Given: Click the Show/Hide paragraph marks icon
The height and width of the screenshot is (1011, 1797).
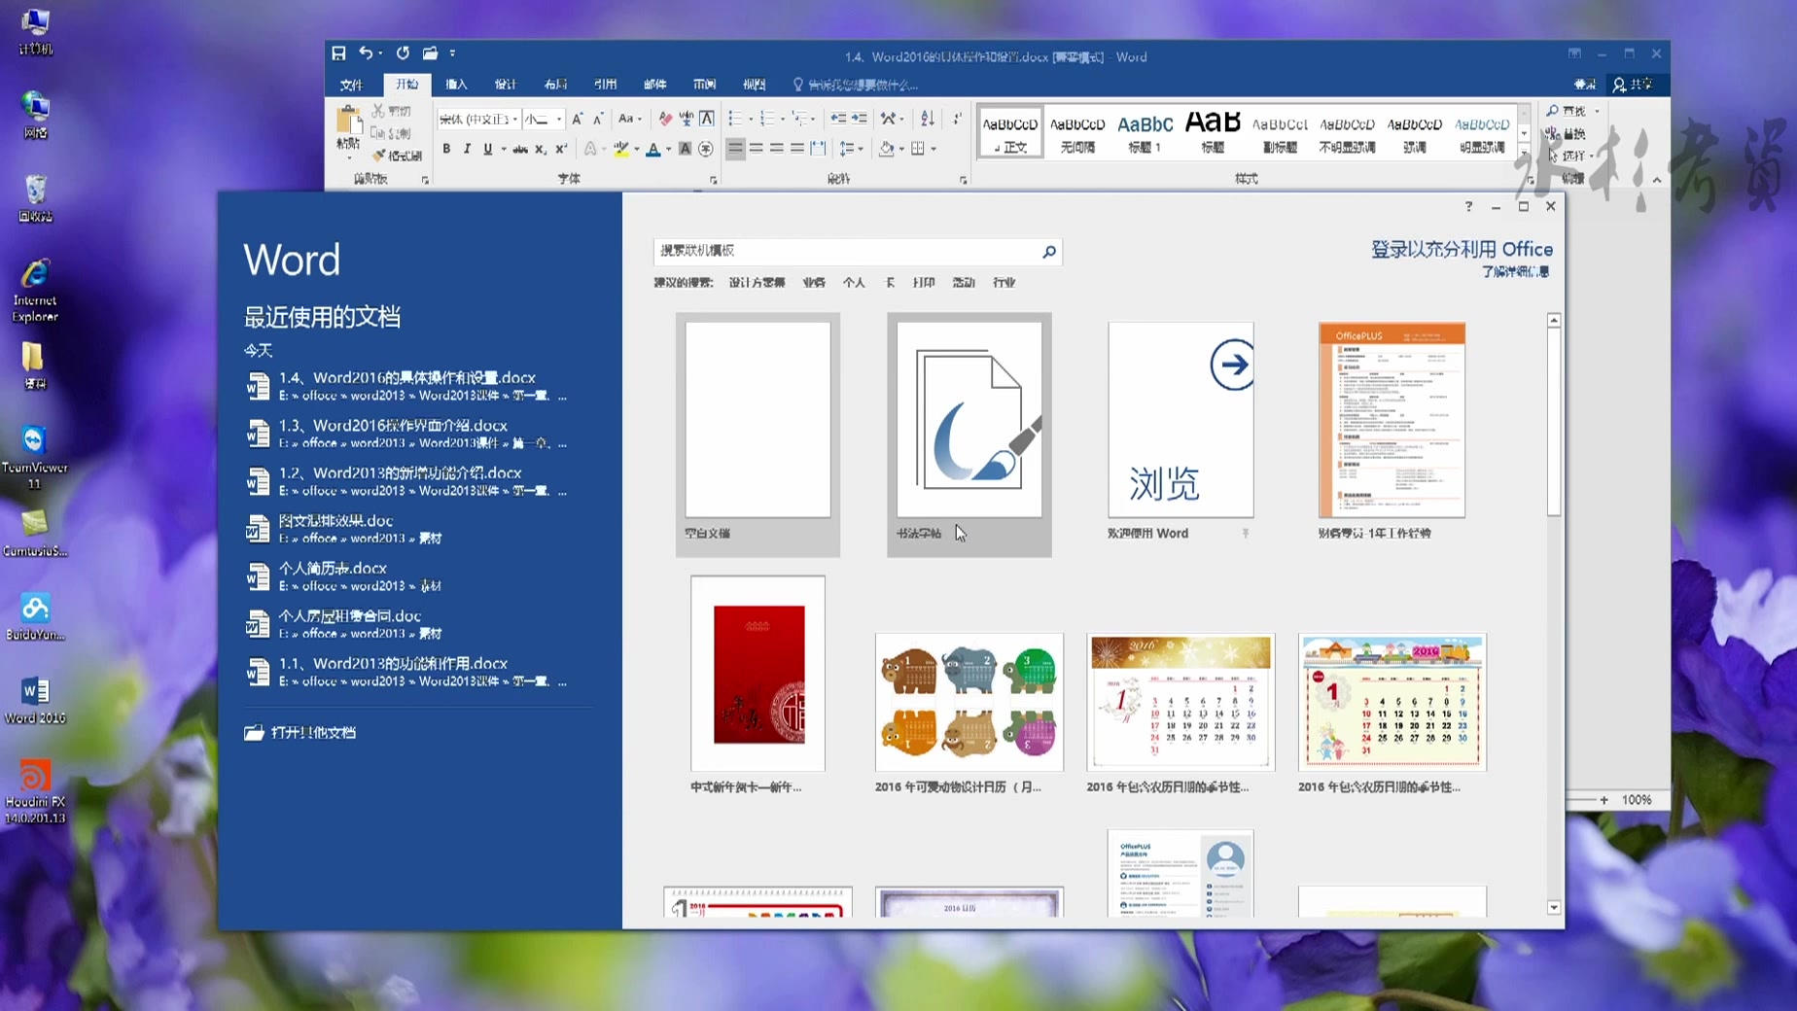Looking at the screenshot, I should [x=958, y=119].
